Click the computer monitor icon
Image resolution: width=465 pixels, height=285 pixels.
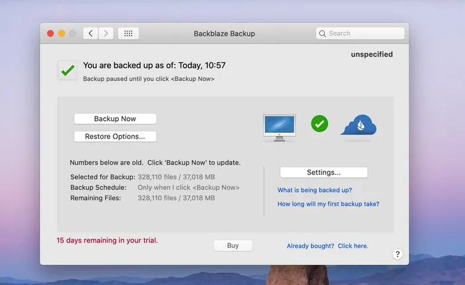tap(280, 128)
